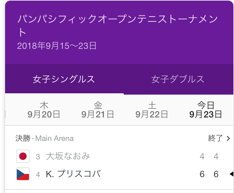This screenshot has width=234, height=193.
Task: Select Thursday 9月20日 date
Action: coord(44,110)
